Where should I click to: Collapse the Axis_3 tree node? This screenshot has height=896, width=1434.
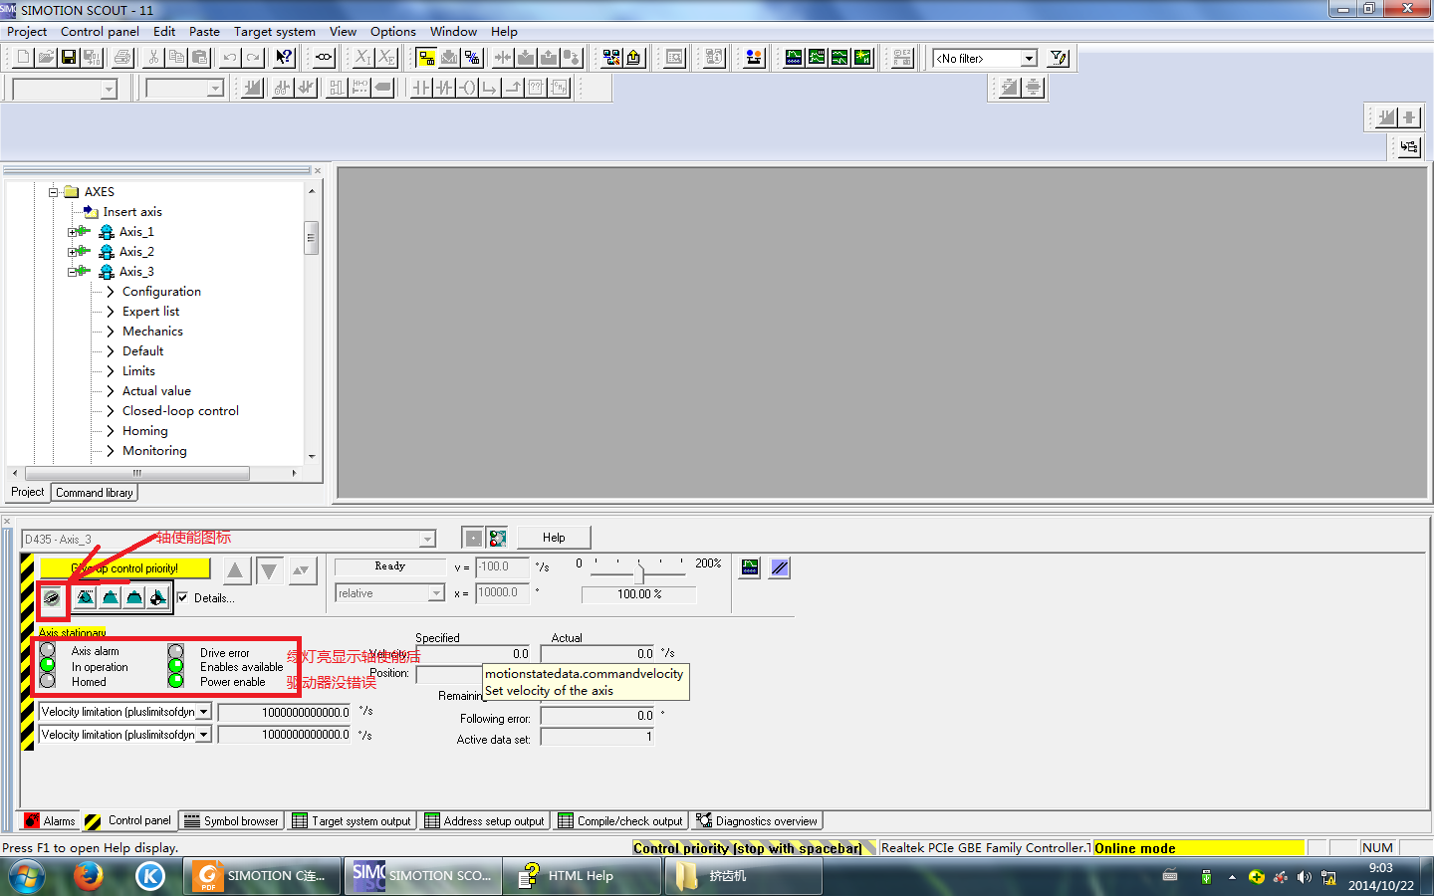[73, 272]
